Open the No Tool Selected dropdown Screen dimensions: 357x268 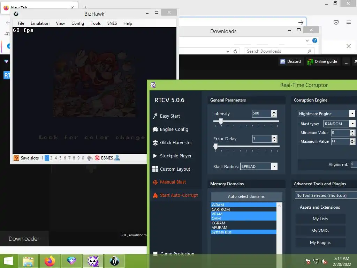(326, 195)
